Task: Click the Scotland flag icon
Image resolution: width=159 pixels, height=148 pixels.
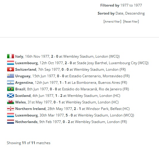Action: click(x=10, y=95)
